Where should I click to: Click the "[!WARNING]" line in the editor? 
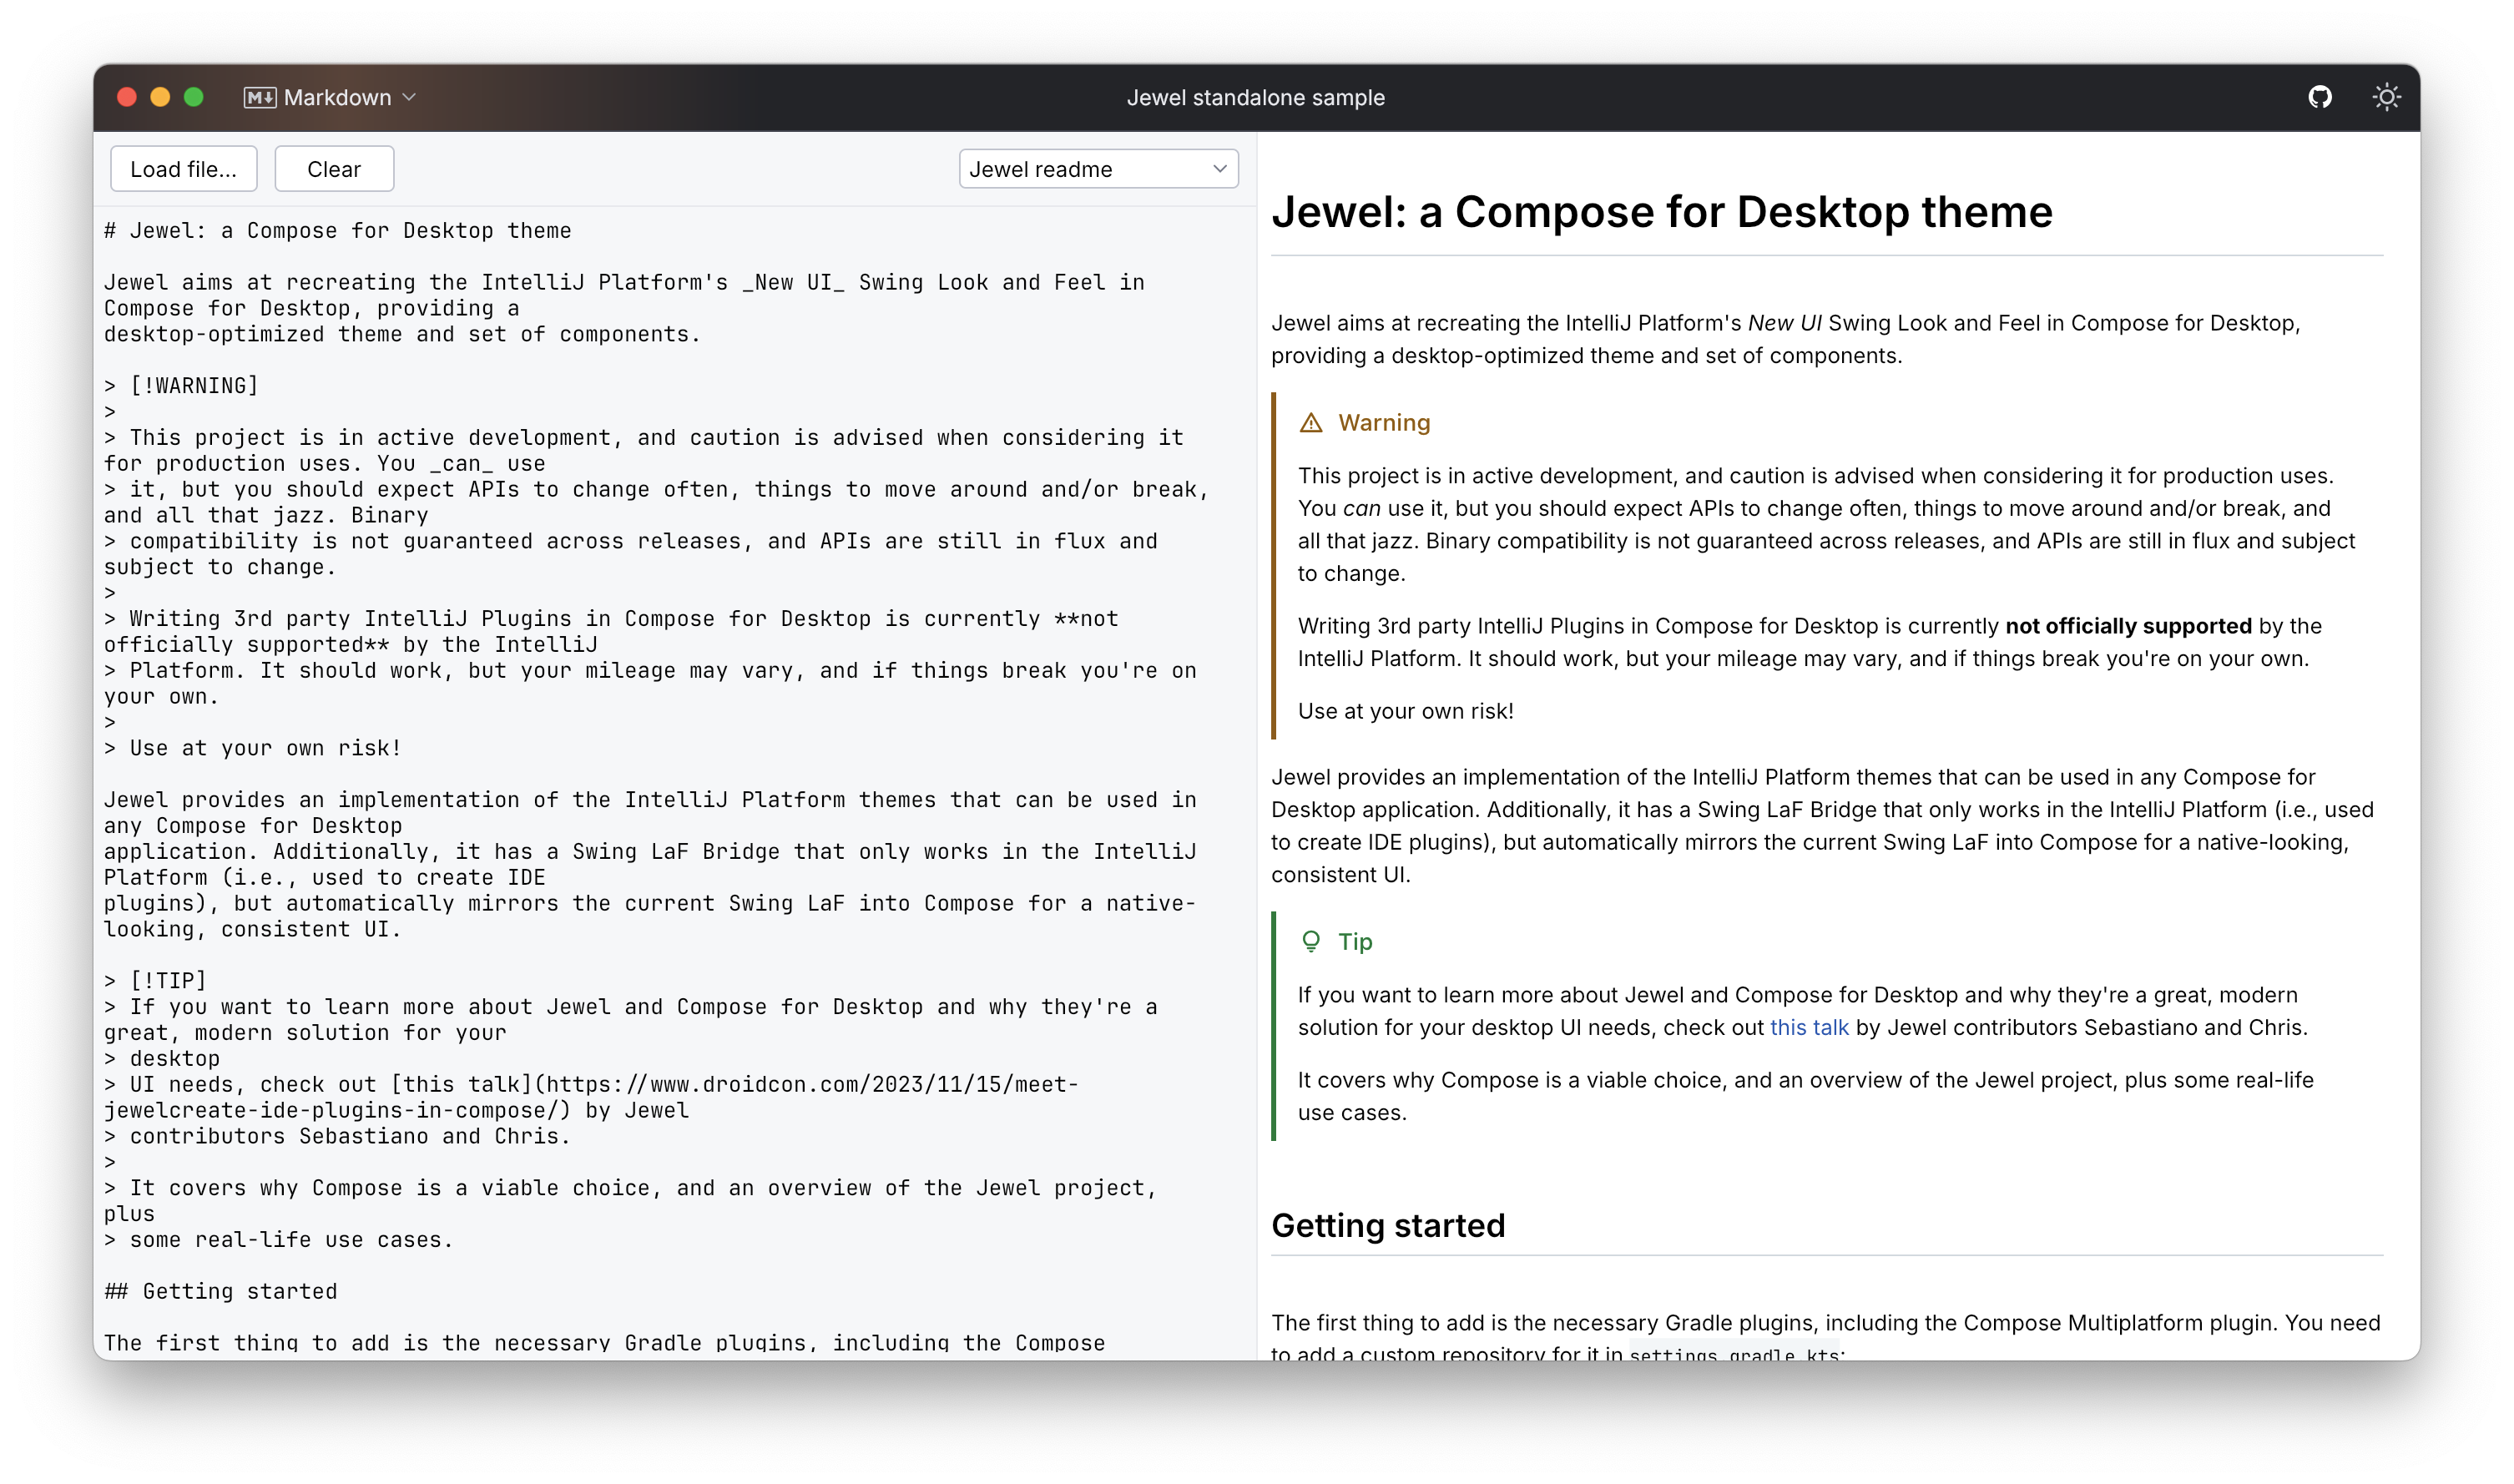point(194,384)
